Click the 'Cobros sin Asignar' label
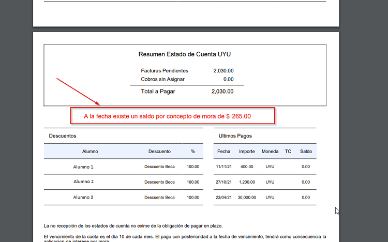The height and width of the screenshot is (242, 388). [x=162, y=79]
